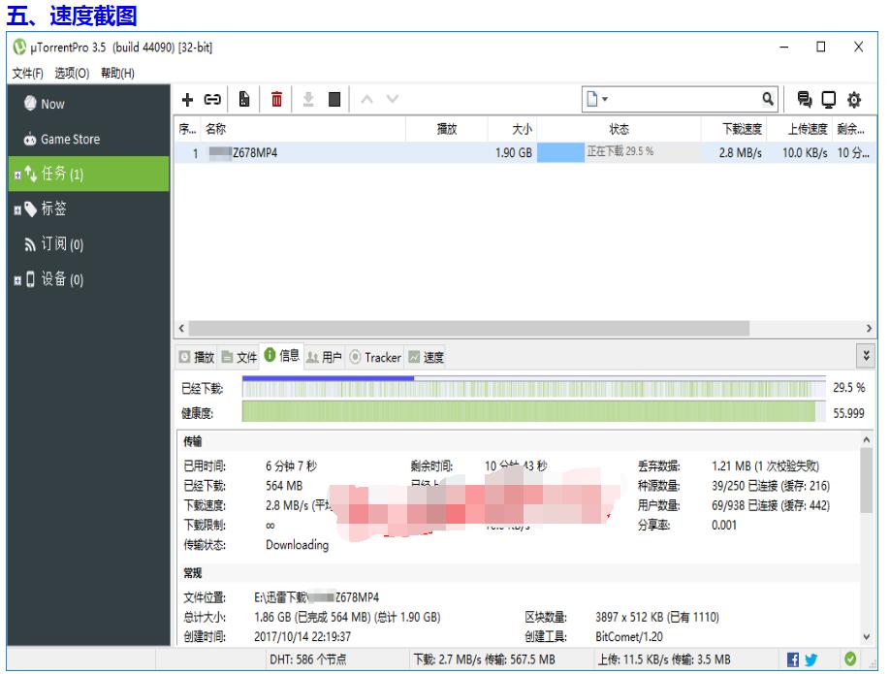The image size is (890, 674).
Task: Remove the torrent with the trash icon
Action: (x=278, y=98)
